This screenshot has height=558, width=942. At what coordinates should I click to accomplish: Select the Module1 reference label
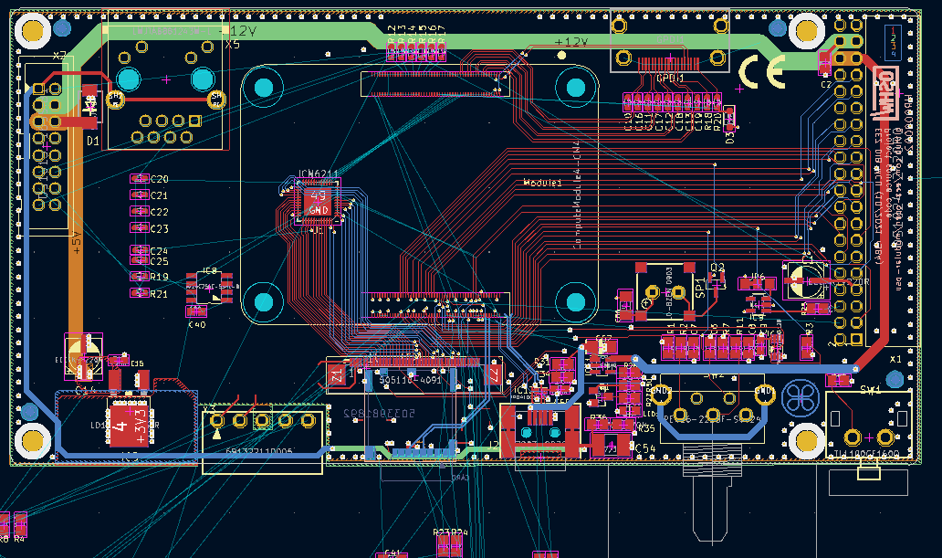[x=542, y=184]
